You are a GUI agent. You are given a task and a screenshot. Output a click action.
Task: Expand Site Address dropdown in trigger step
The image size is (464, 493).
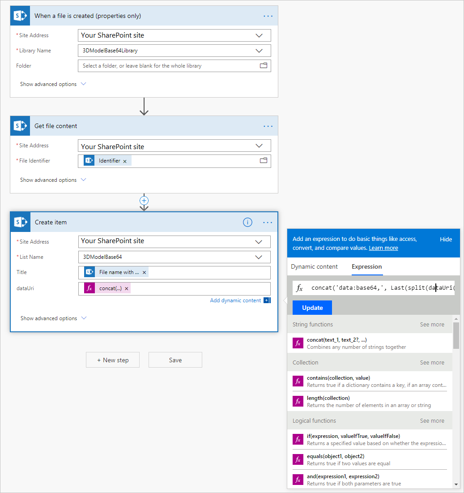(x=259, y=35)
